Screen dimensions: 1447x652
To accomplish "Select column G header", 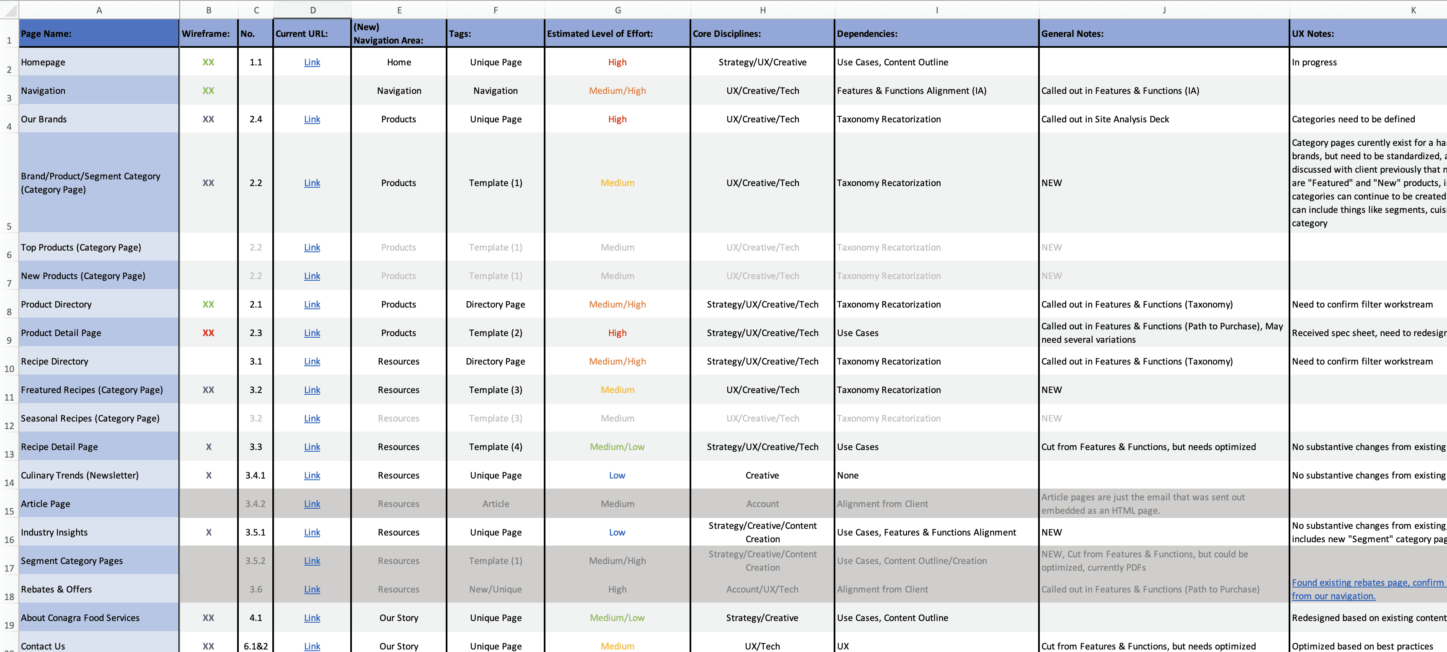I will (618, 10).
